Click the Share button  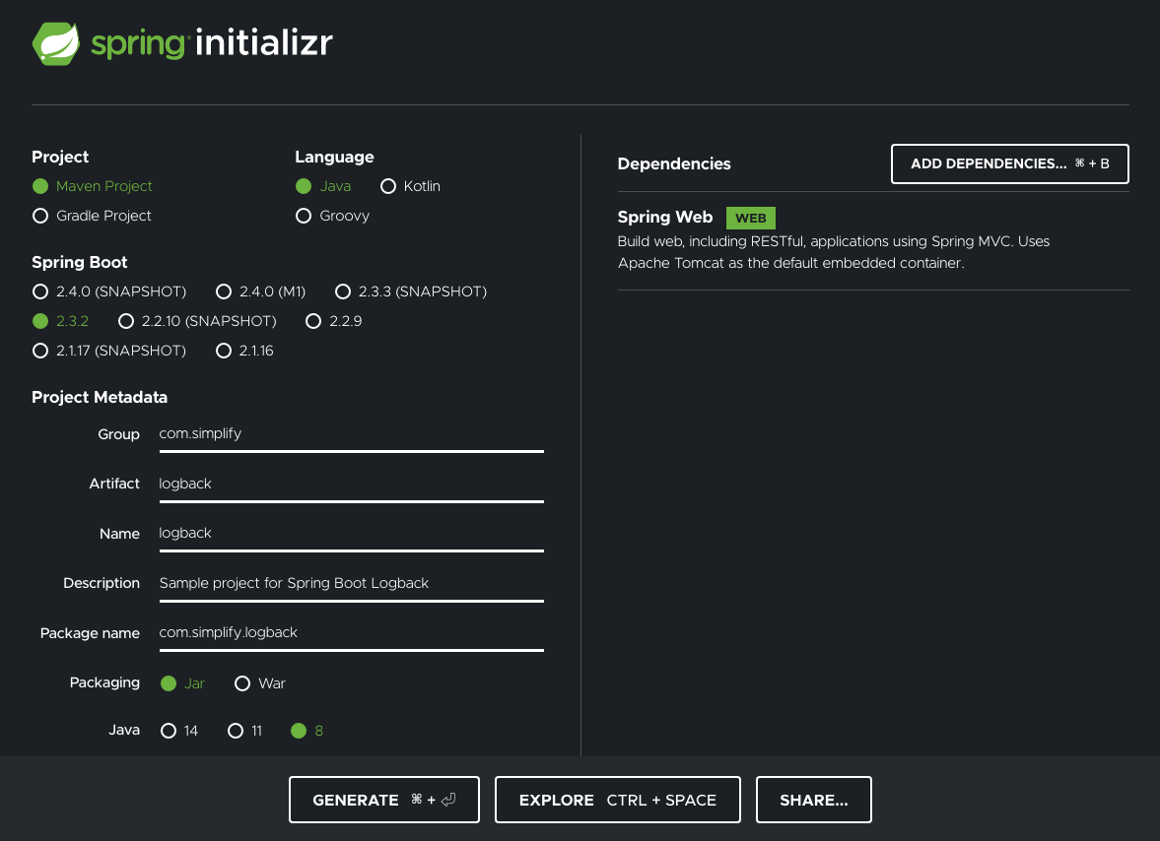[x=813, y=800]
